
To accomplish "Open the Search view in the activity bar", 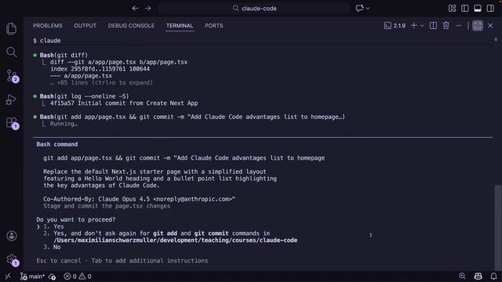I will click(12, 52).
